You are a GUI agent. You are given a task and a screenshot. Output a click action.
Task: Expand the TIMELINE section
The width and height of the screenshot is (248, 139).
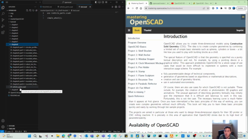click(x=12, y=129)
